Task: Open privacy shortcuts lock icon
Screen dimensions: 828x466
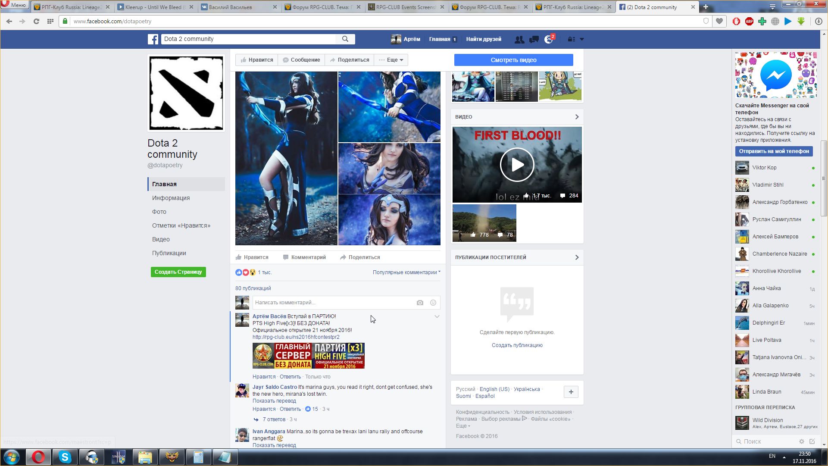Action: point(571,39)
